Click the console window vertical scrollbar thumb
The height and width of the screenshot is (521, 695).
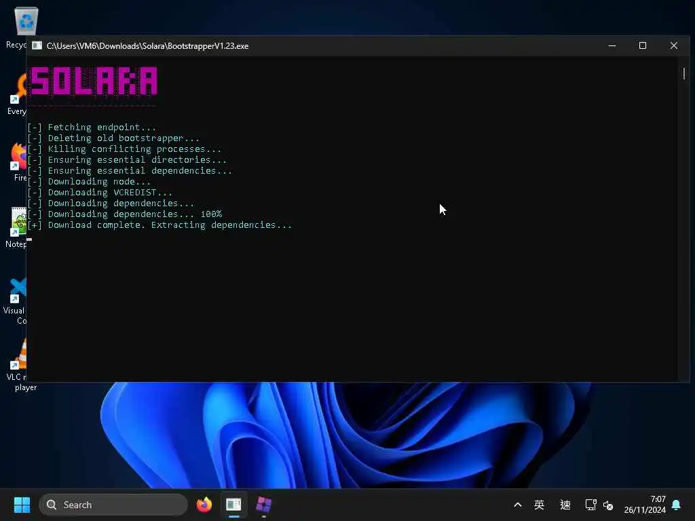pos(684,73)
